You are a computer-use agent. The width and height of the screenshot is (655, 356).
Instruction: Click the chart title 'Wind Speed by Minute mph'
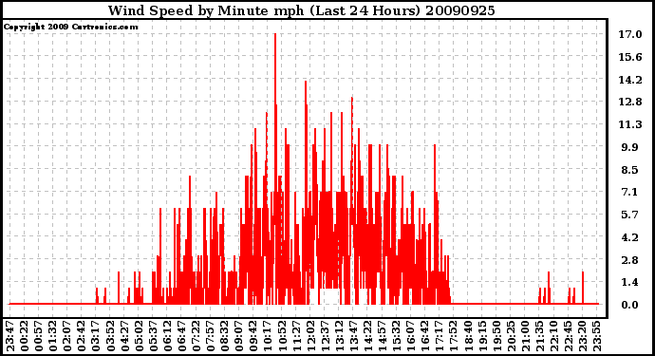pyautogui.click(x=206, y=10)
